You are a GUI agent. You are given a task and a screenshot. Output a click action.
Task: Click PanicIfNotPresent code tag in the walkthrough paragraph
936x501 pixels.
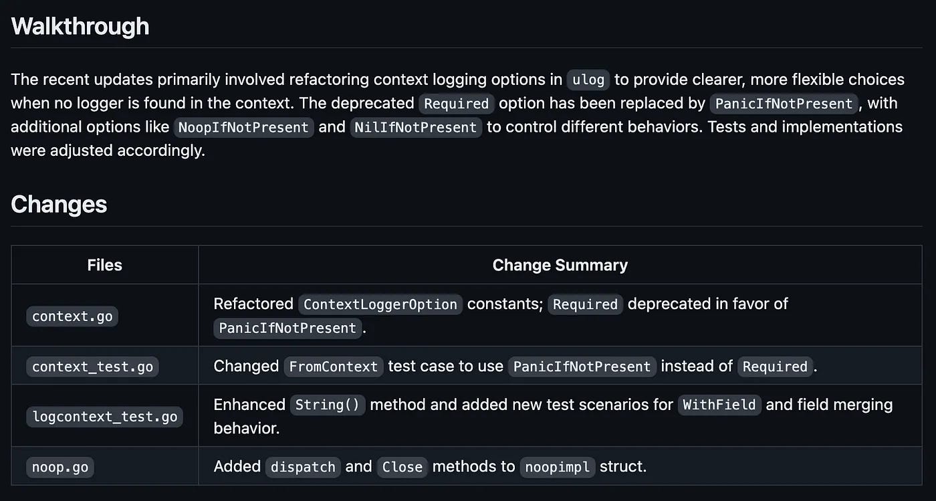(784, 104)
